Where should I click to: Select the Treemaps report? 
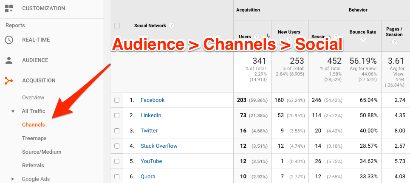coord(34,138)
